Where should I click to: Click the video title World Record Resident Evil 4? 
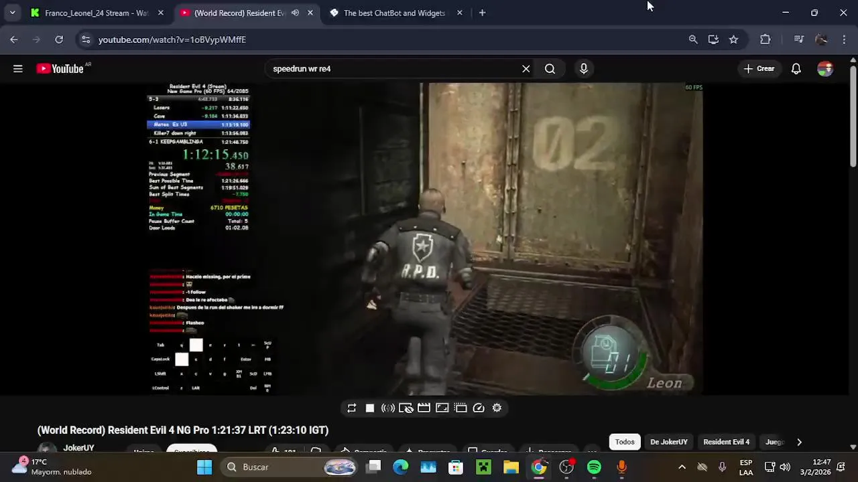pyautogui.click(x=183, y=430)
